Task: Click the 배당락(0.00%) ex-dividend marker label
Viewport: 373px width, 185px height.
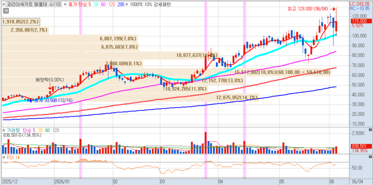Action: [50, 80]
